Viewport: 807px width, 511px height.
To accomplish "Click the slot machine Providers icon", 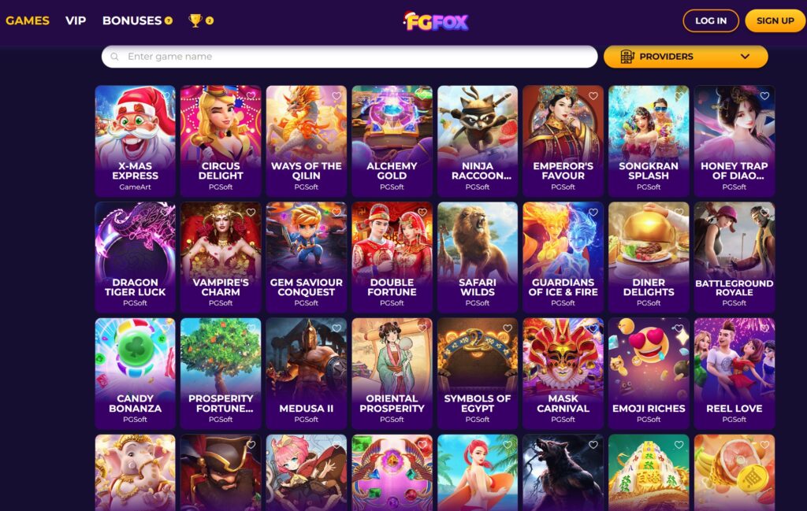I will coord(627,57).
